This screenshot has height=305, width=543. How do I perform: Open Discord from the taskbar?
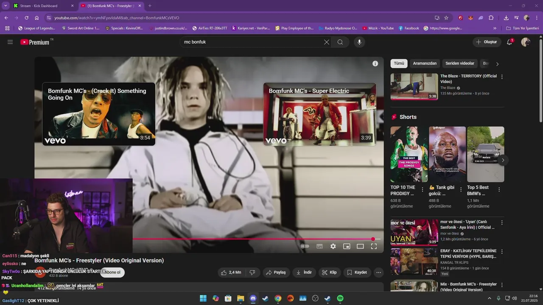click(x=253, y=298)
